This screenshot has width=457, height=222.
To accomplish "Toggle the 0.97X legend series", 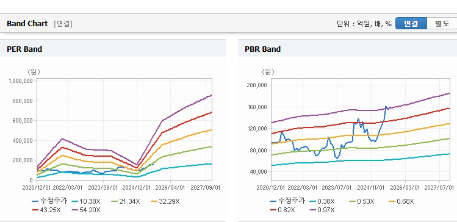I will [322, 210].
